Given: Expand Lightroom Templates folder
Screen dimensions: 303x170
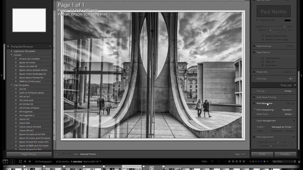Looking at the screenshot, I should tap(11, 51).
